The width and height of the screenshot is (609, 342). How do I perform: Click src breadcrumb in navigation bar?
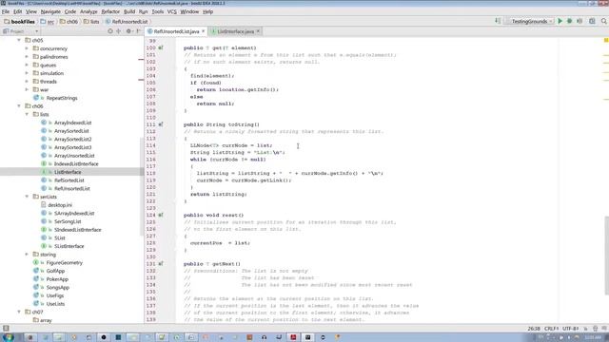47,22
